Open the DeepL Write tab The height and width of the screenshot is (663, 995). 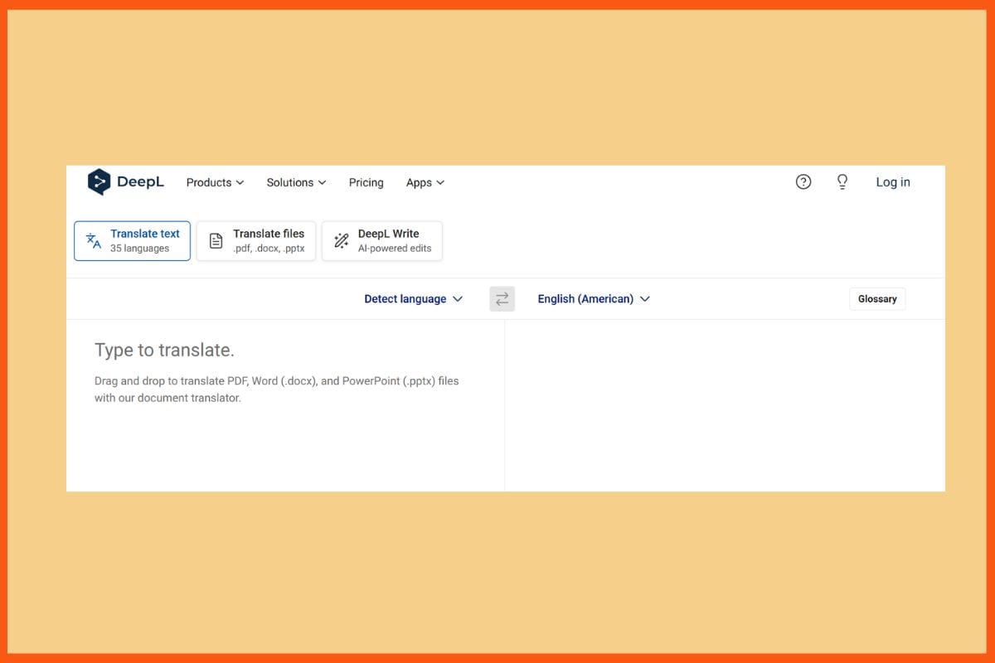coord(382,240)
